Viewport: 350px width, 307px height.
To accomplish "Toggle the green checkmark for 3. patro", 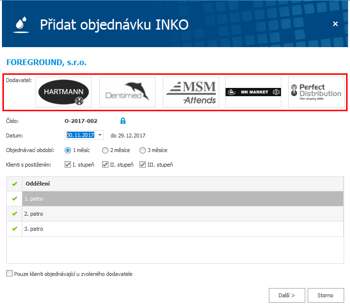I will (x=15, y=229).
